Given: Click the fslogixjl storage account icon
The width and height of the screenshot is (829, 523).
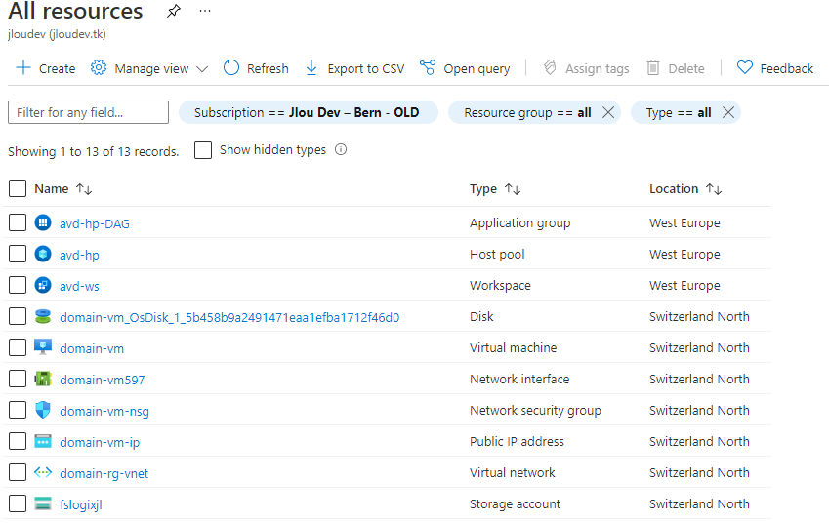Looking at the screenshot, I should point(43,503).
